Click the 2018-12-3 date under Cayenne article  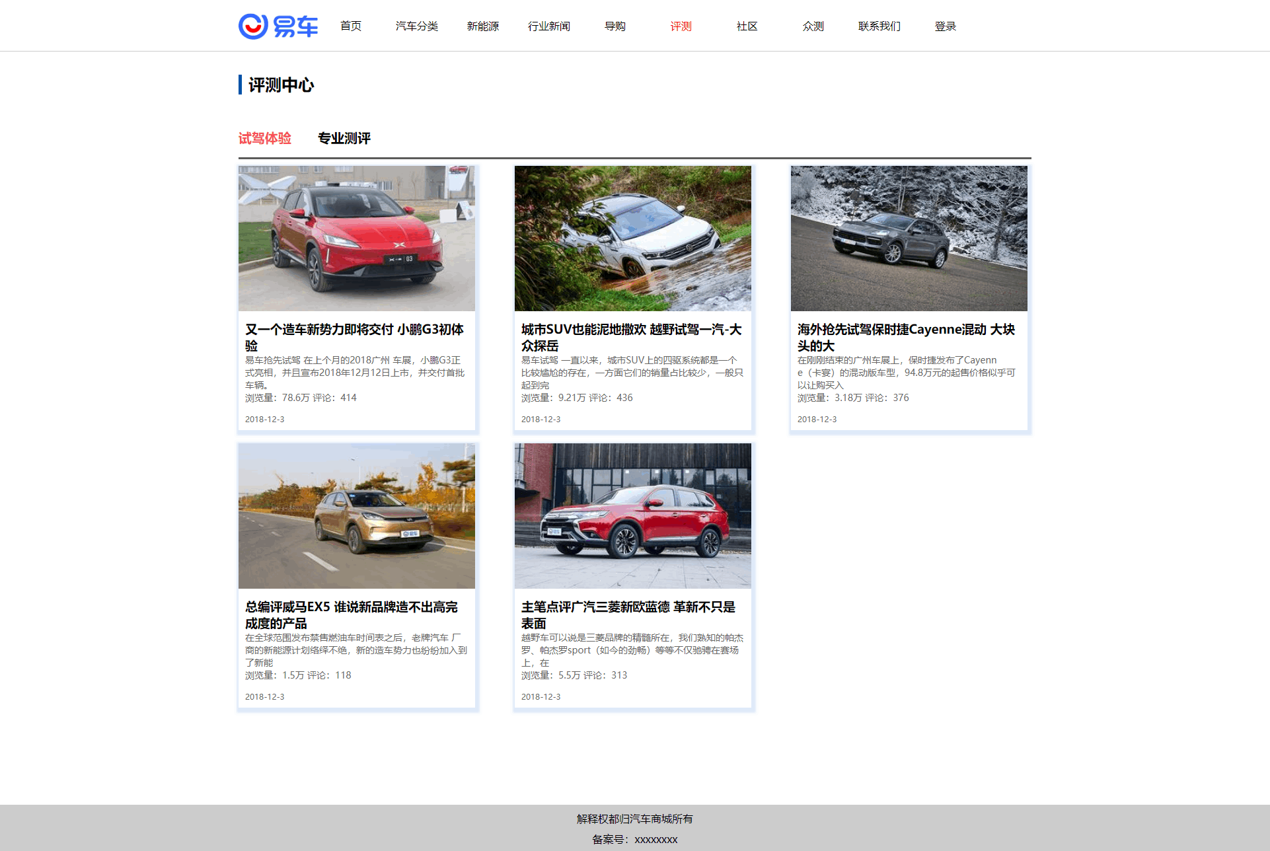click(817, 420)
